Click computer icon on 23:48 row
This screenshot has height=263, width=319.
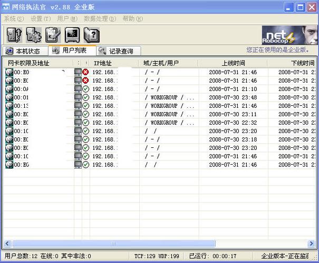click(x=78, y=97)
